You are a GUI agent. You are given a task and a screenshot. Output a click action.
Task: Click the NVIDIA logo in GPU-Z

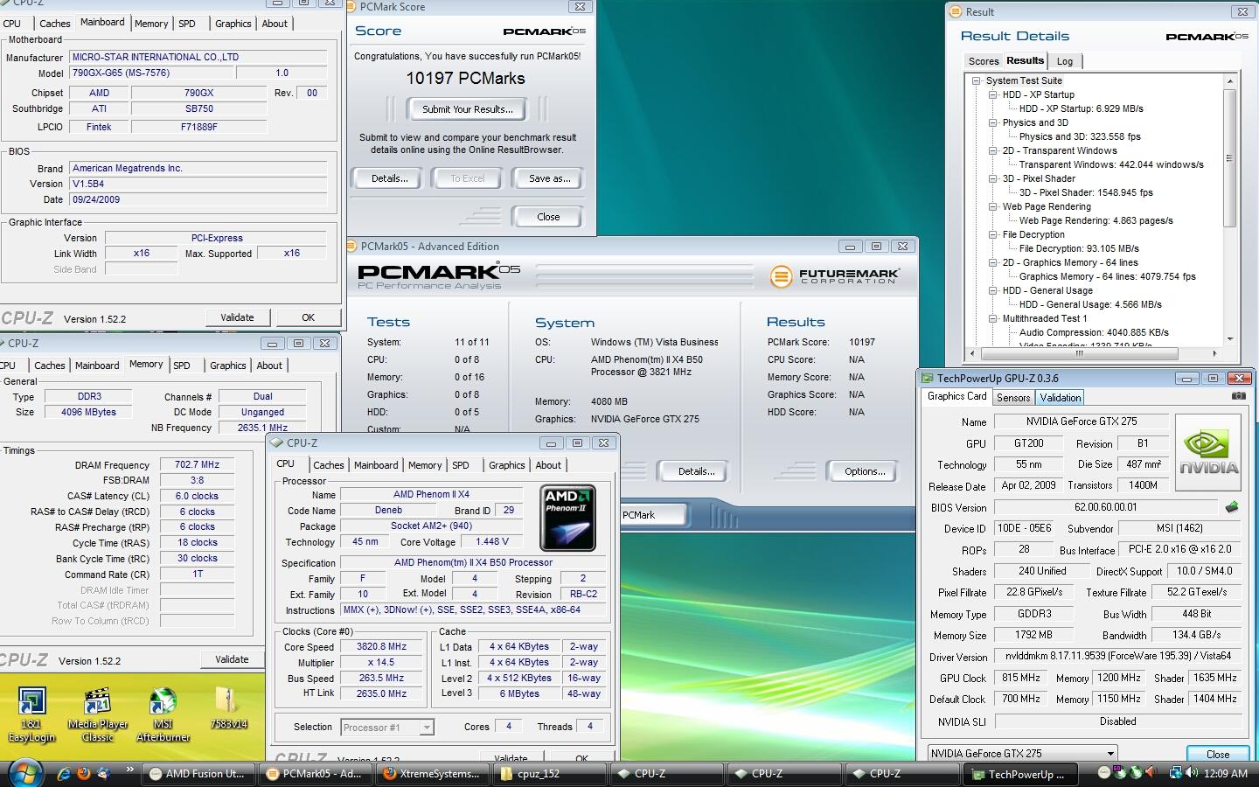click(1208, 453)
